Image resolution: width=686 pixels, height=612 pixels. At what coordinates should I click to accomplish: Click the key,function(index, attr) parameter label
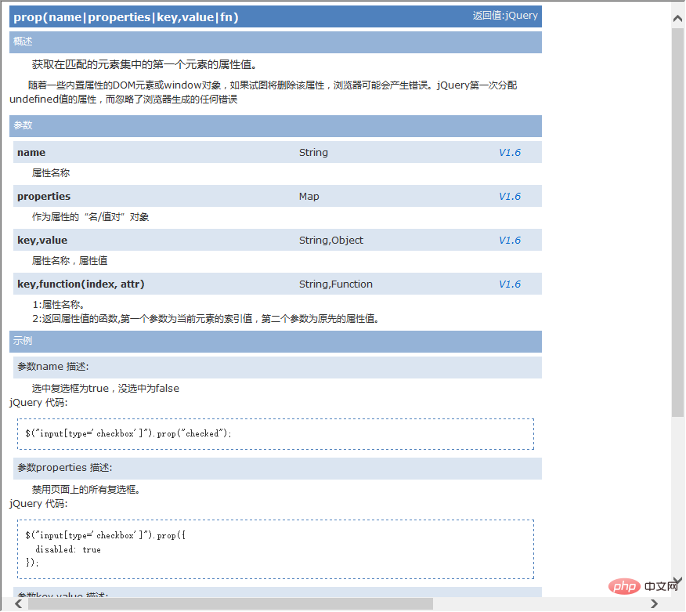(x=81, y=284)
